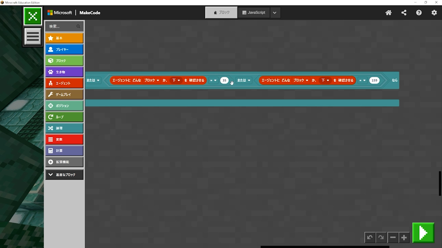
Task: Open the 下 direction dropdown in first block
Action: (176, 80)
